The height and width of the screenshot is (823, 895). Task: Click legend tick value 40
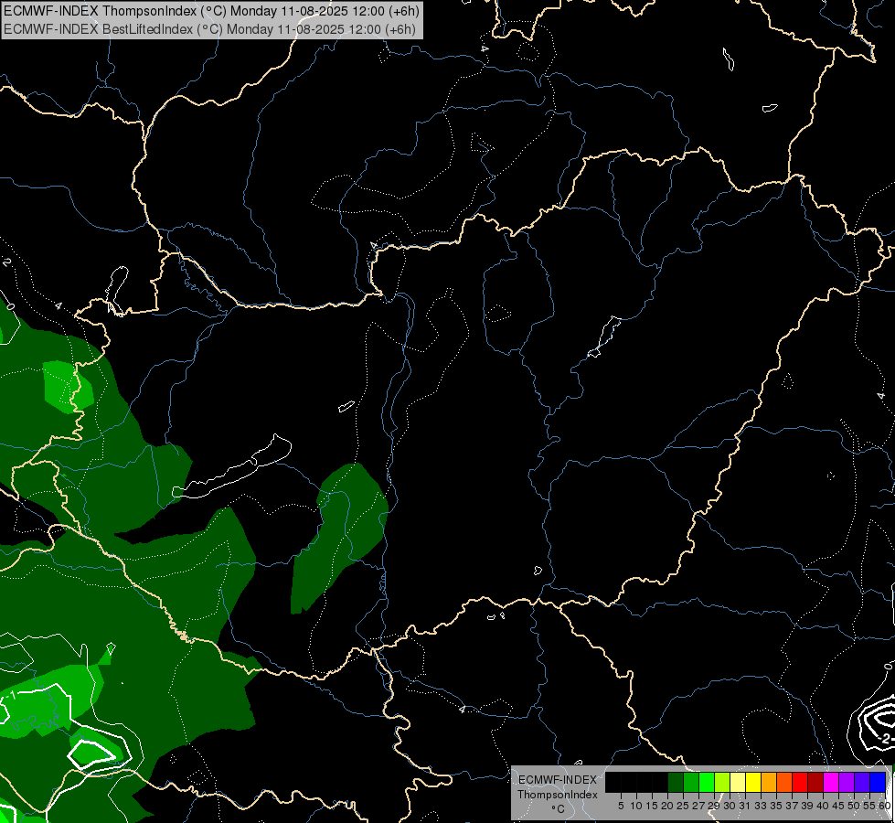pos(823,806)
